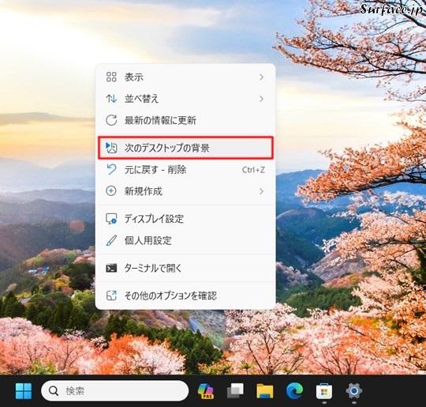
Task: Open File Explorer from the taskbar
Action: pyautogui.click(x=265, y=391)
